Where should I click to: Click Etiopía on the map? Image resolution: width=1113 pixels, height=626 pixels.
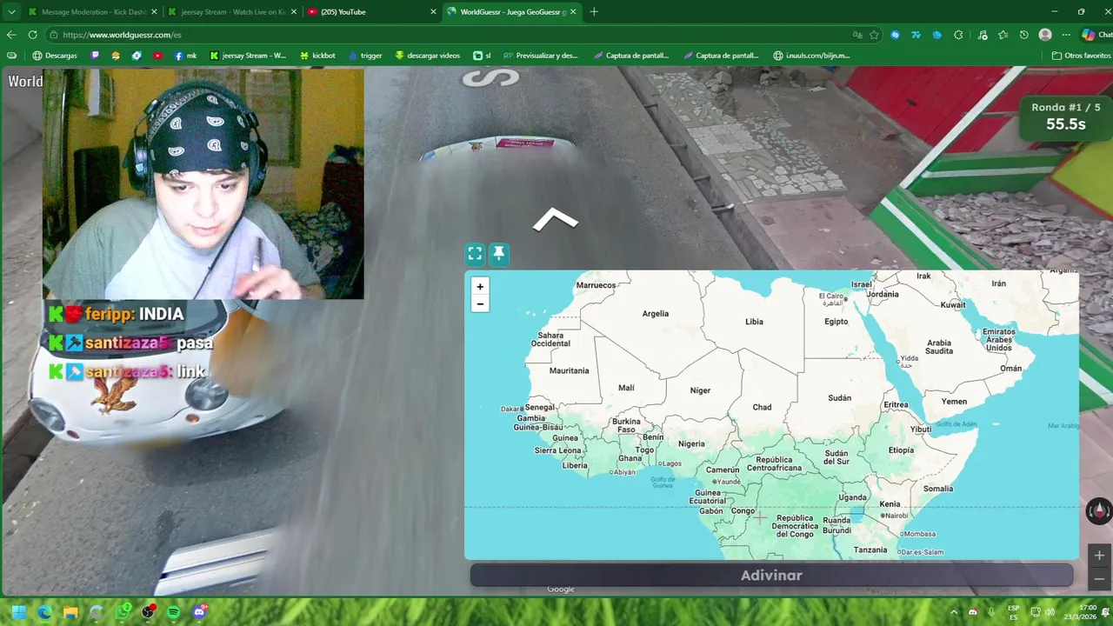point(901,450)
